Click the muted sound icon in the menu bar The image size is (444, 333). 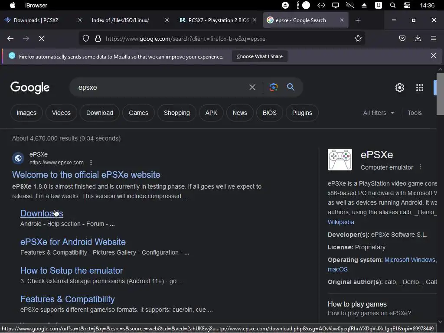point(350,5)
